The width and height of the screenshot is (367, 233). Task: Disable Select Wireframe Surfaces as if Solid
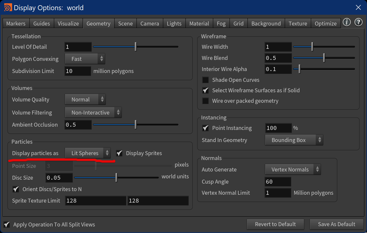click(205, 90)
